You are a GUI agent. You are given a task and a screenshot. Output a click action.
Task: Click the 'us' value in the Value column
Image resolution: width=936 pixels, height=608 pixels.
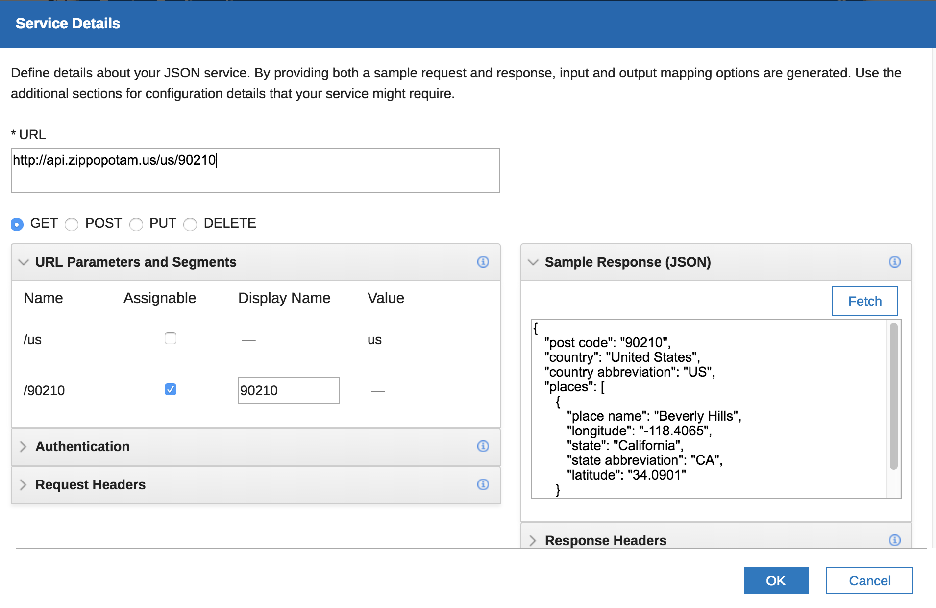[x=374, y=340]
